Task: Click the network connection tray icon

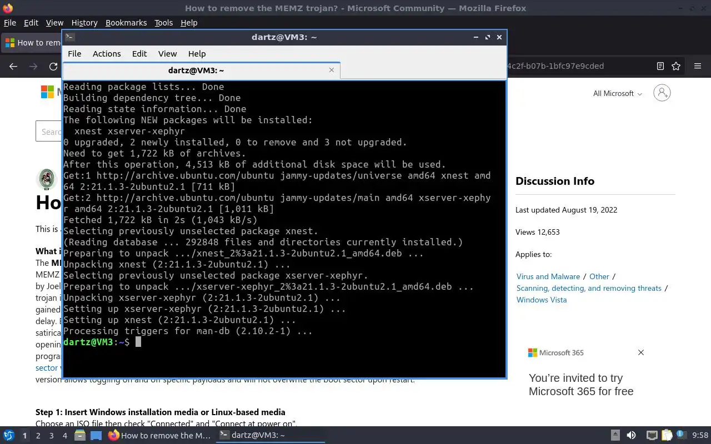Action: pos(652,435)
